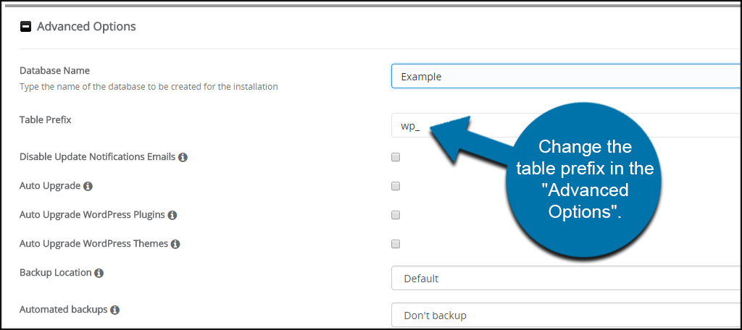Toggle the Auto Upgrade WordPress Themes checkbox
Viewport: 742px width, 330px height.
396,245
